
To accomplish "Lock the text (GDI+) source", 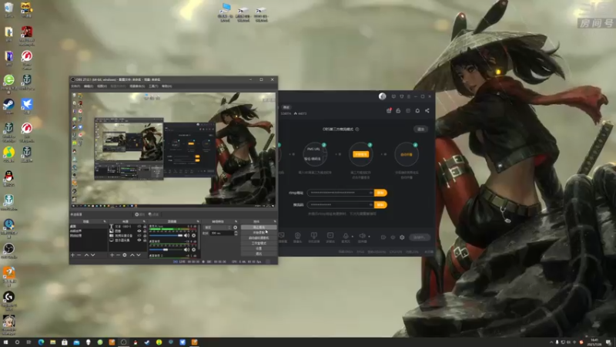I will 145,226.
